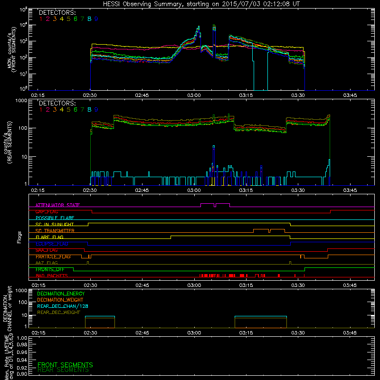
Task: Select the SC_TRANSMITTER flag label
Action: (x=55, y=231)
